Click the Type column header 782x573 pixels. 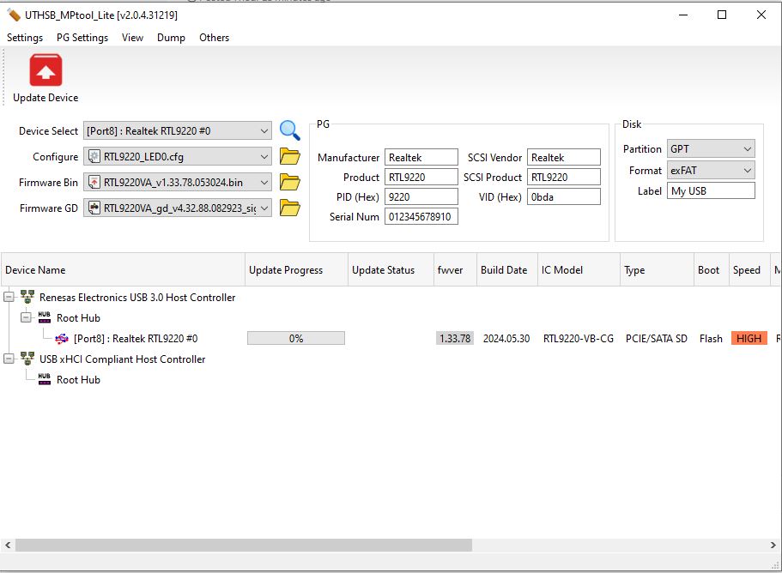point(657,269)
